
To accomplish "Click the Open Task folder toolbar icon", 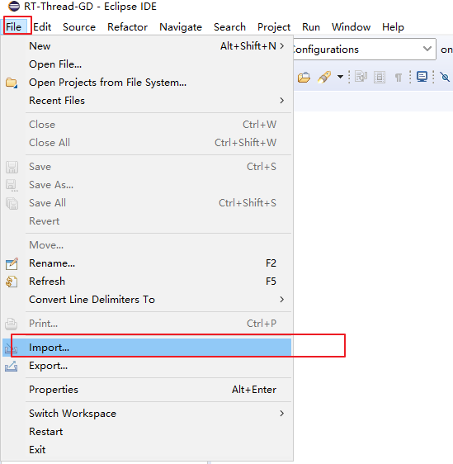I will (x=304, y=78).
